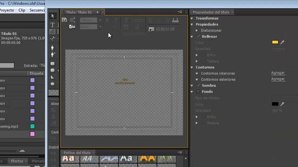The image size is (298, 167).
Task: Toggle the Sombra checkbox
Action: click(198, 85)
